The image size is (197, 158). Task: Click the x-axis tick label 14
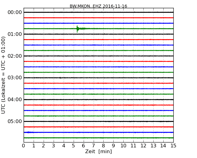pyautogui.click(x=163, y=146)
